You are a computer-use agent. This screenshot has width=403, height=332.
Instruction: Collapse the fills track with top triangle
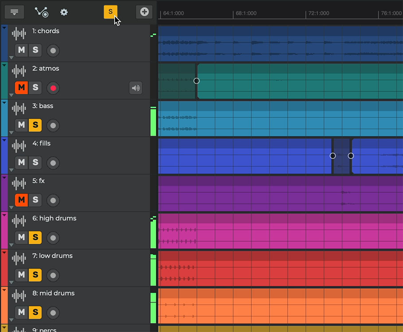pyautogui.click(x=4, y=140)
